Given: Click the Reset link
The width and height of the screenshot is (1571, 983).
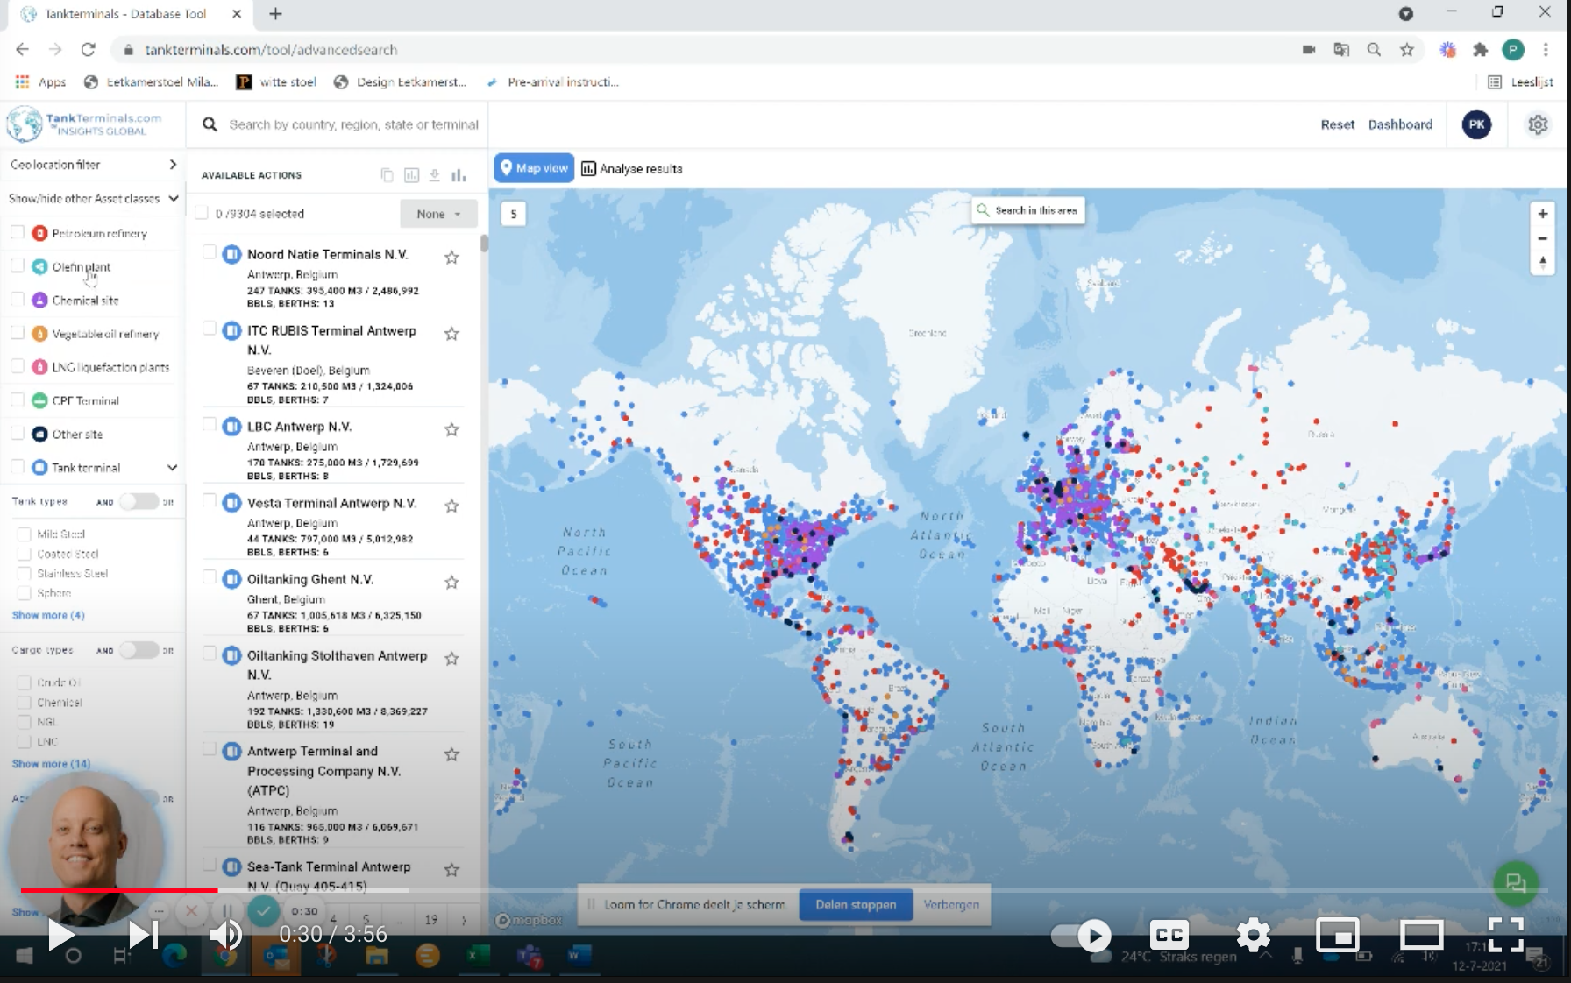Looking at the screenshot, I should [1337, 124].
